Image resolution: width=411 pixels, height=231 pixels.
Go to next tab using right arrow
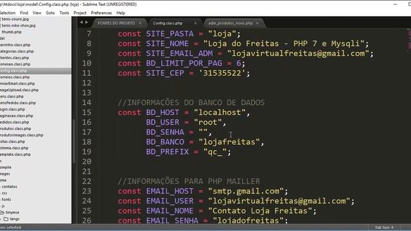[87, 22]
